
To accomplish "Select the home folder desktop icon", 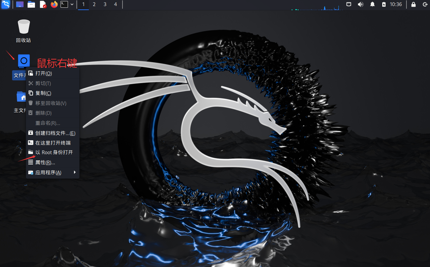I will [22, 97].
